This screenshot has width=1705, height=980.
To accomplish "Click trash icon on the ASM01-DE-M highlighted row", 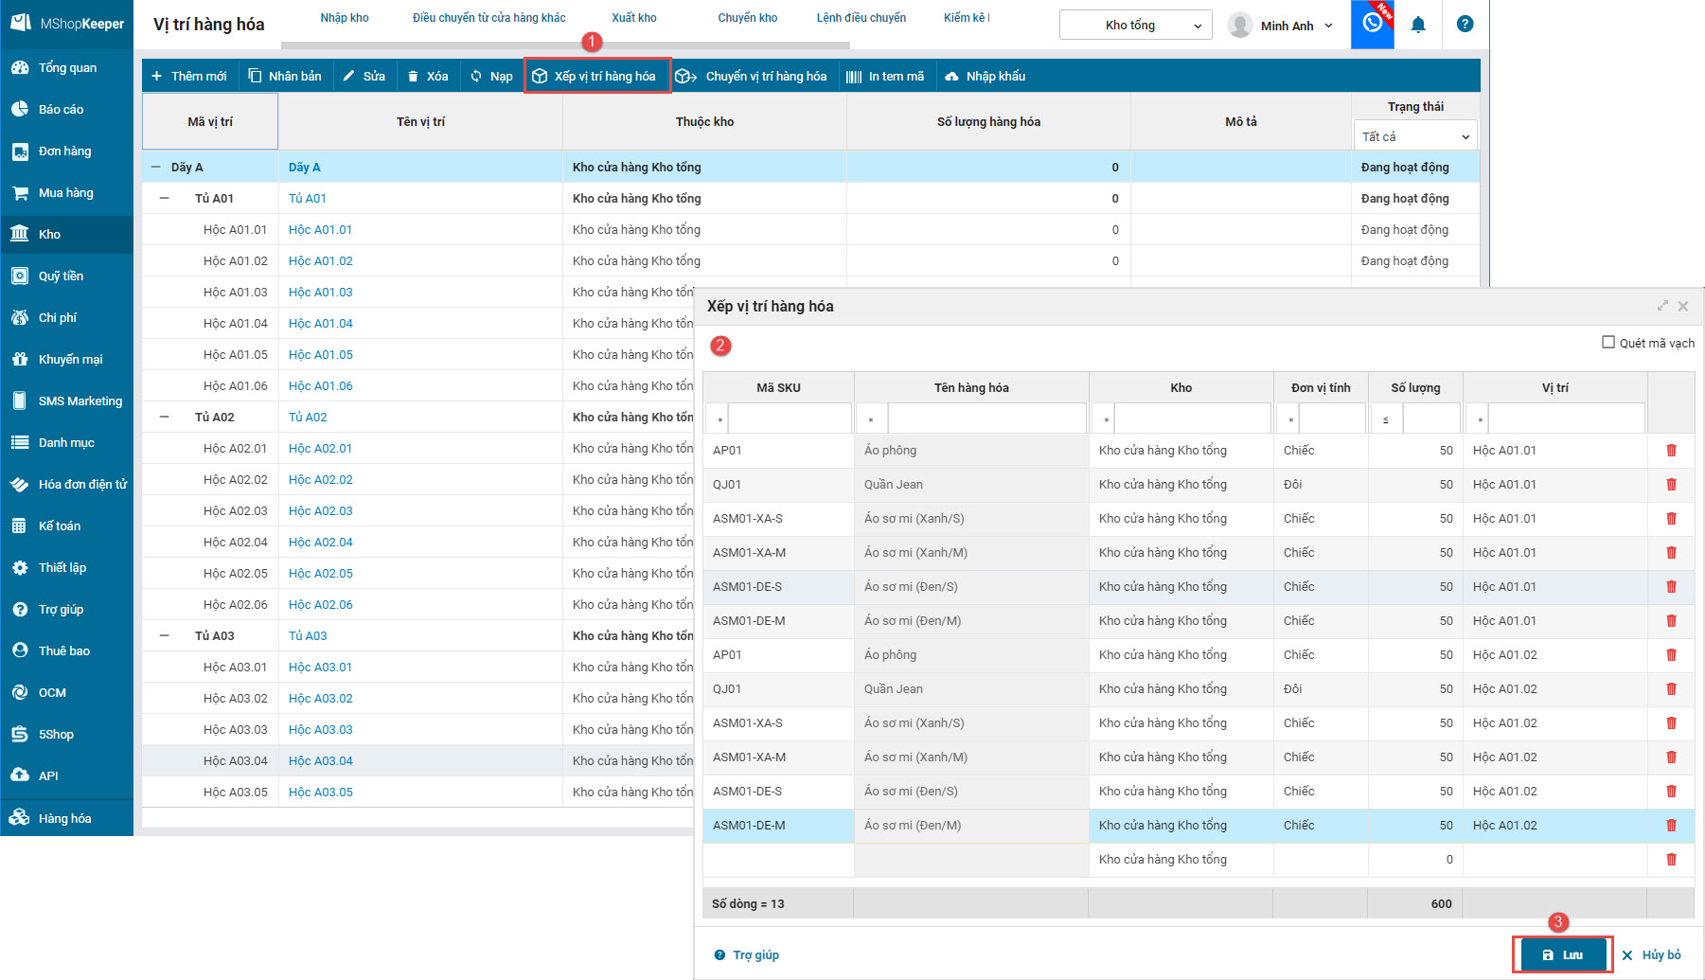I will 1671,826.
